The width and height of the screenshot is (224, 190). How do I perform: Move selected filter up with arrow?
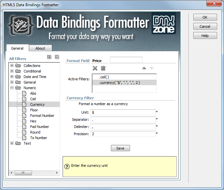coord(144,68)
